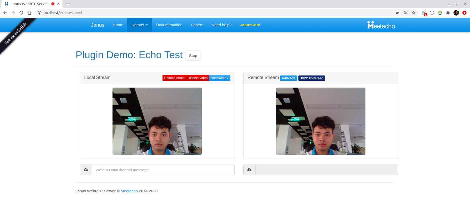The width and height of the screenshot is (470, 204).
Task: Toggle Disable video on local stream
Action: (197, 78)
